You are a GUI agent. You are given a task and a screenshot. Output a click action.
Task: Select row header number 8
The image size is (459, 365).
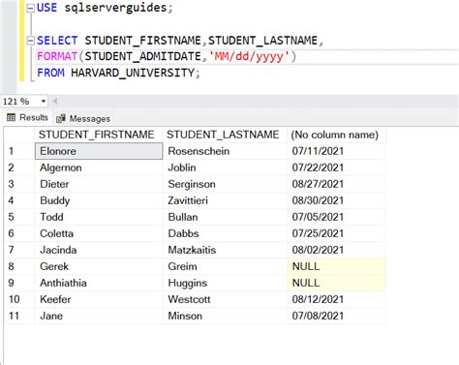tap(19, 266)
